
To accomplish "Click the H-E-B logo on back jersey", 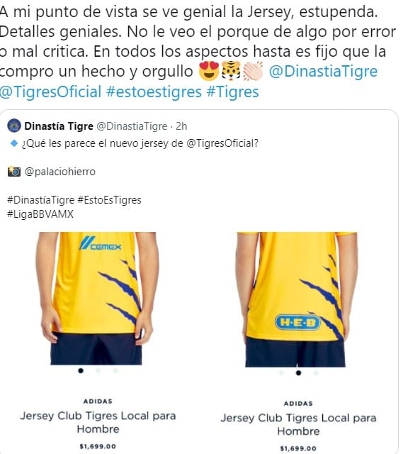I will coord(297,322).
